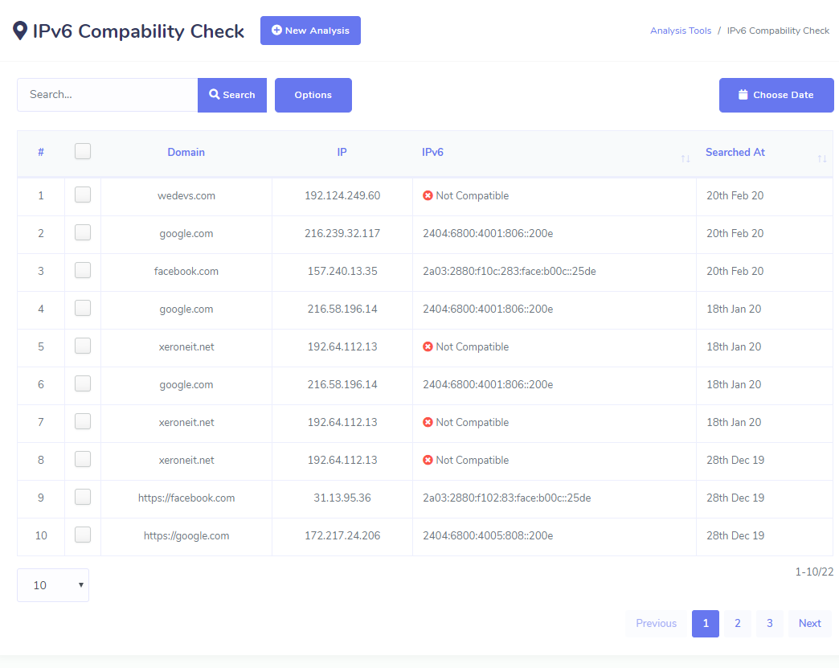839x668 pixels.
Task: Open the rows-per-page dropdown showing 10
Action: [x=53, y=585]
